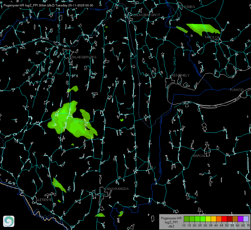This screenshot has height=230, width=251.
Task: Click the road number label 07404
Action: pos(59,29)
